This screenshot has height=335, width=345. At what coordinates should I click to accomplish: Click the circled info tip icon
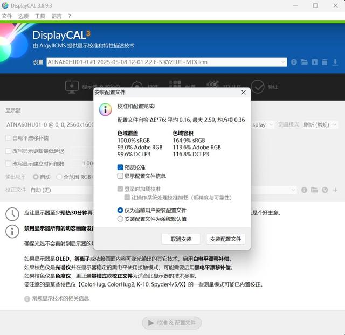click(12, 231)
